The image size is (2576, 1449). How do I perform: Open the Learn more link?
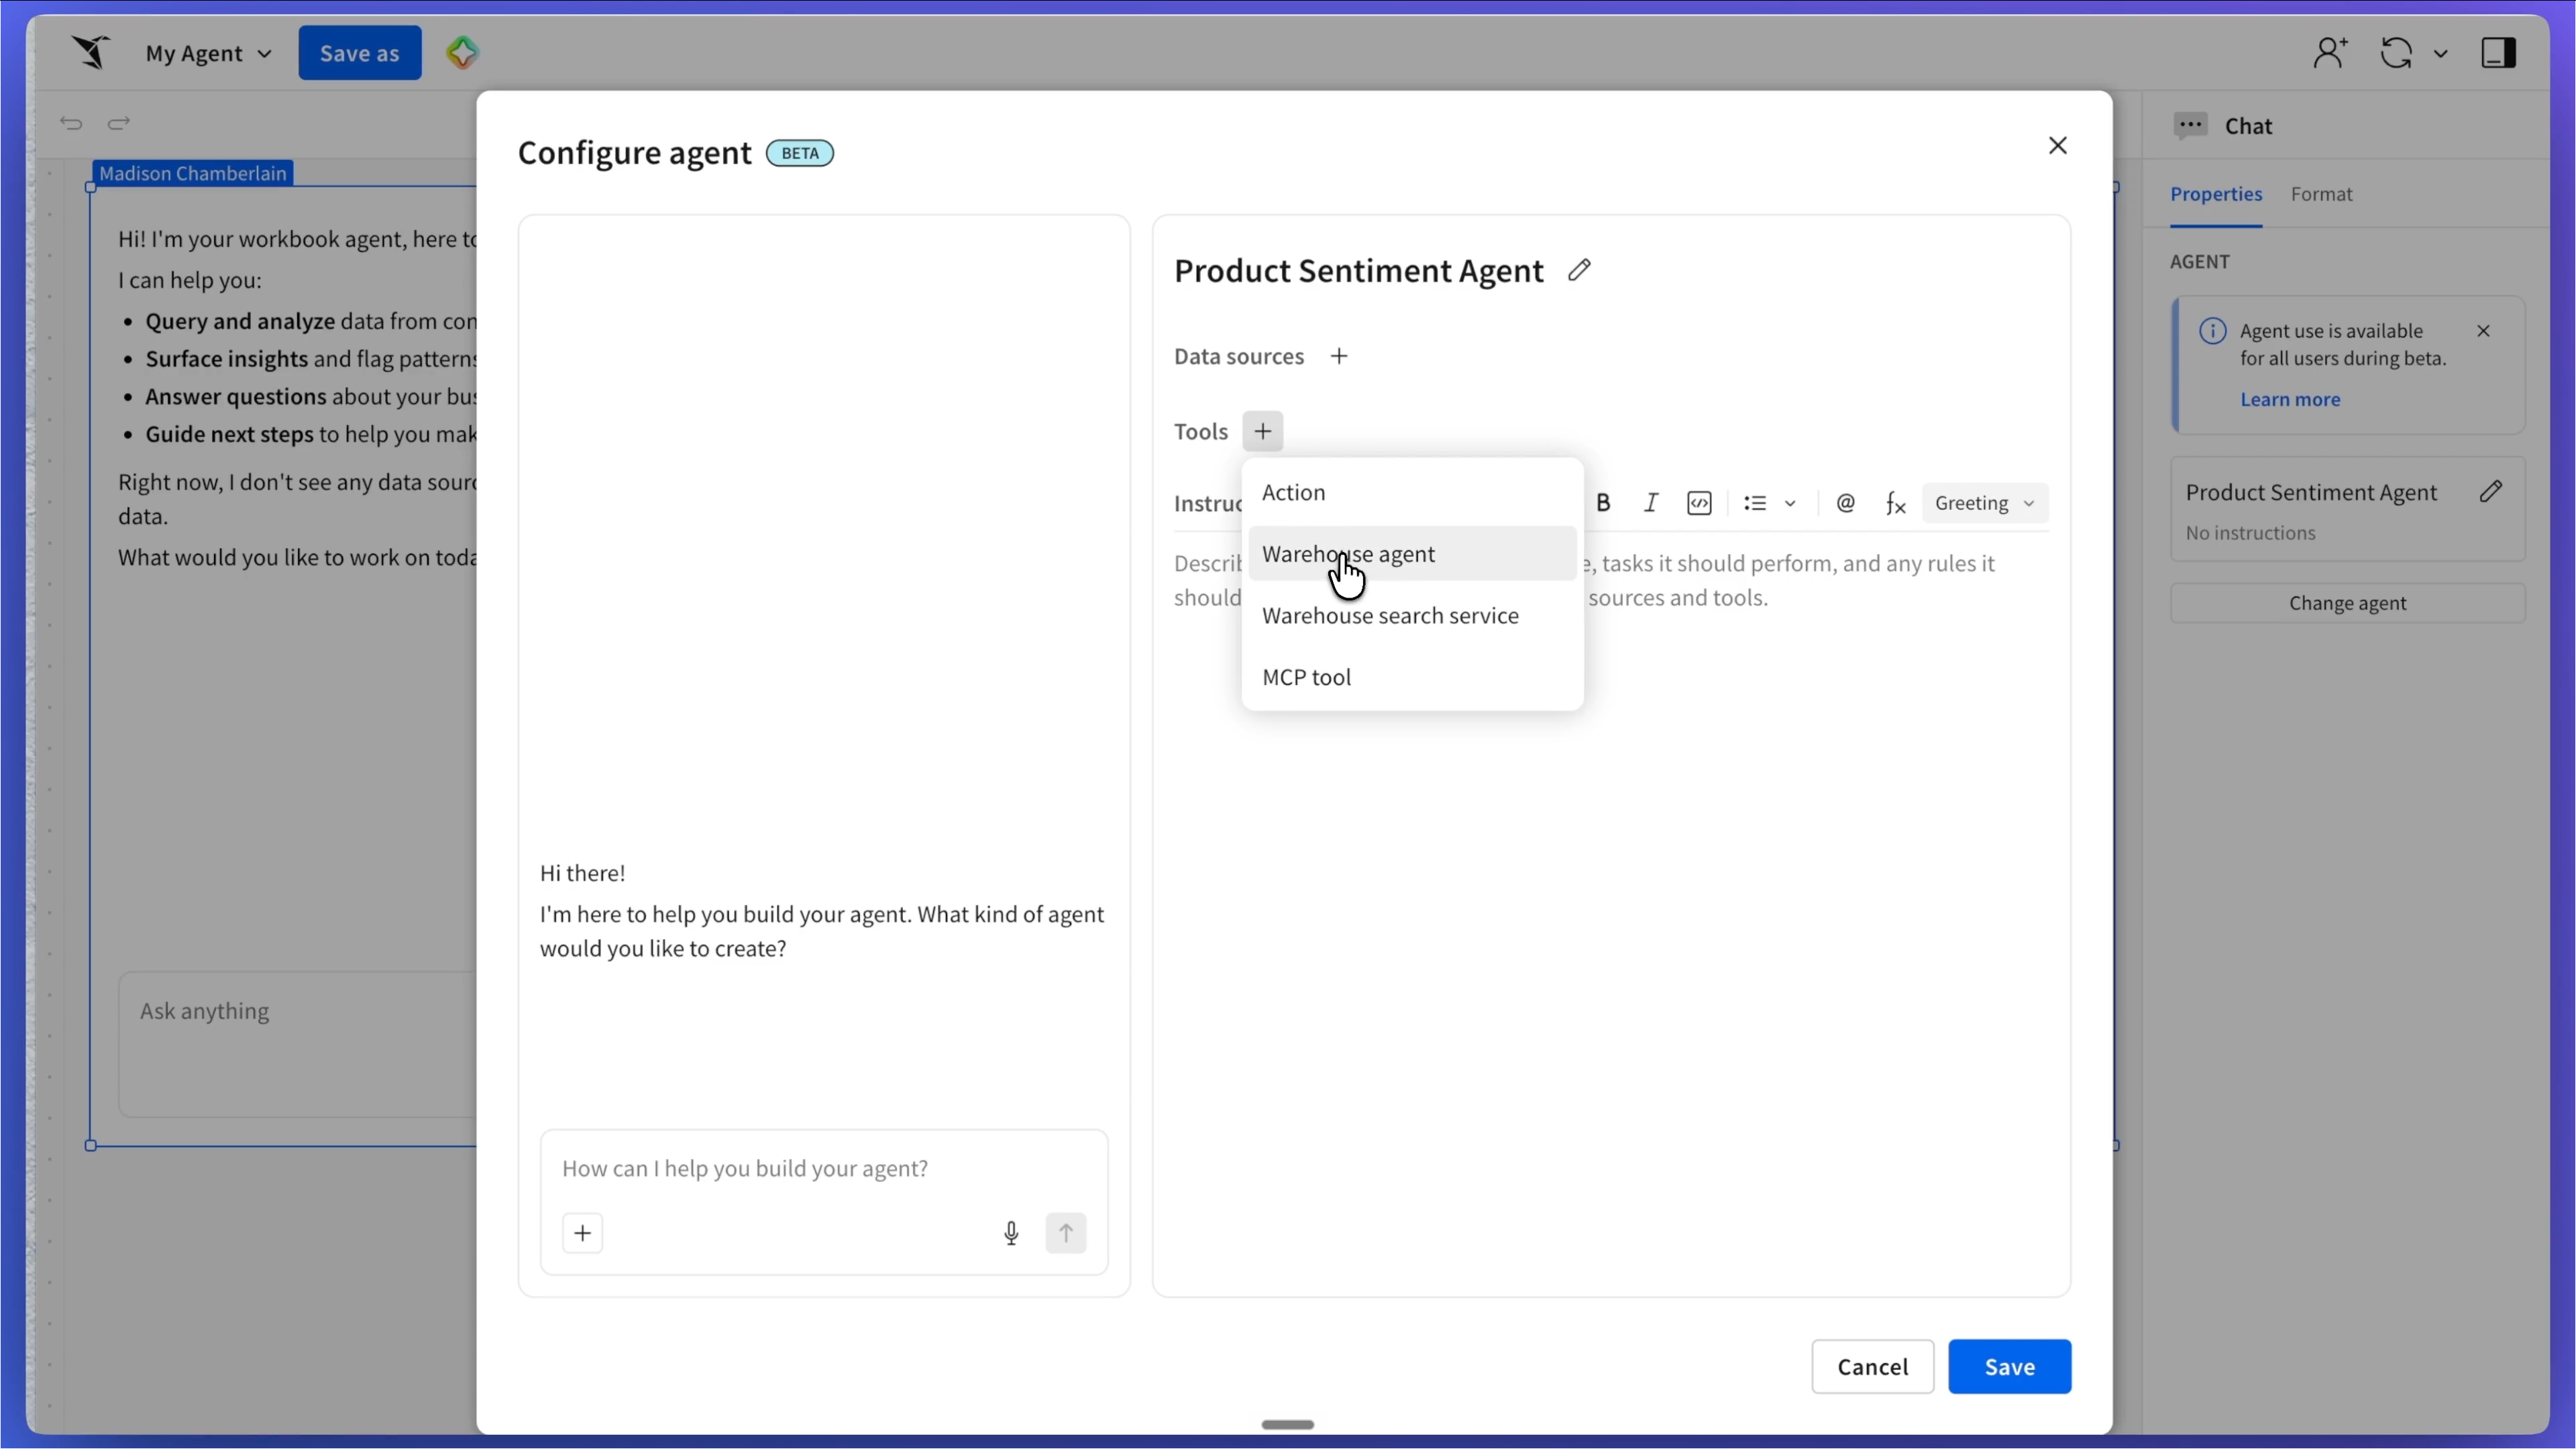coord(2290,399)
